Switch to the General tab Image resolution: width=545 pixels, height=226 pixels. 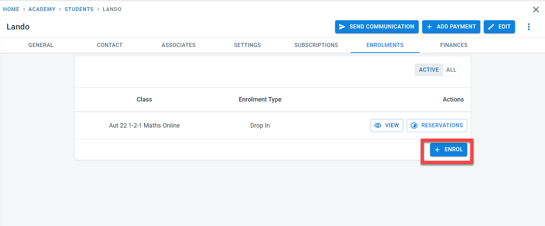click(x=41, y=45)
